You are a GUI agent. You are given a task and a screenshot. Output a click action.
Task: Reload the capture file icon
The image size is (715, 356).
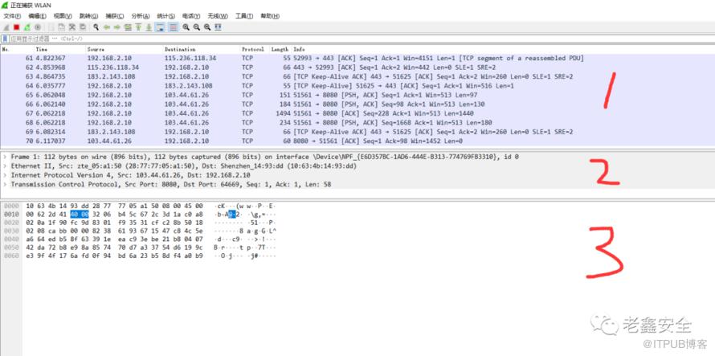point(83,27)
